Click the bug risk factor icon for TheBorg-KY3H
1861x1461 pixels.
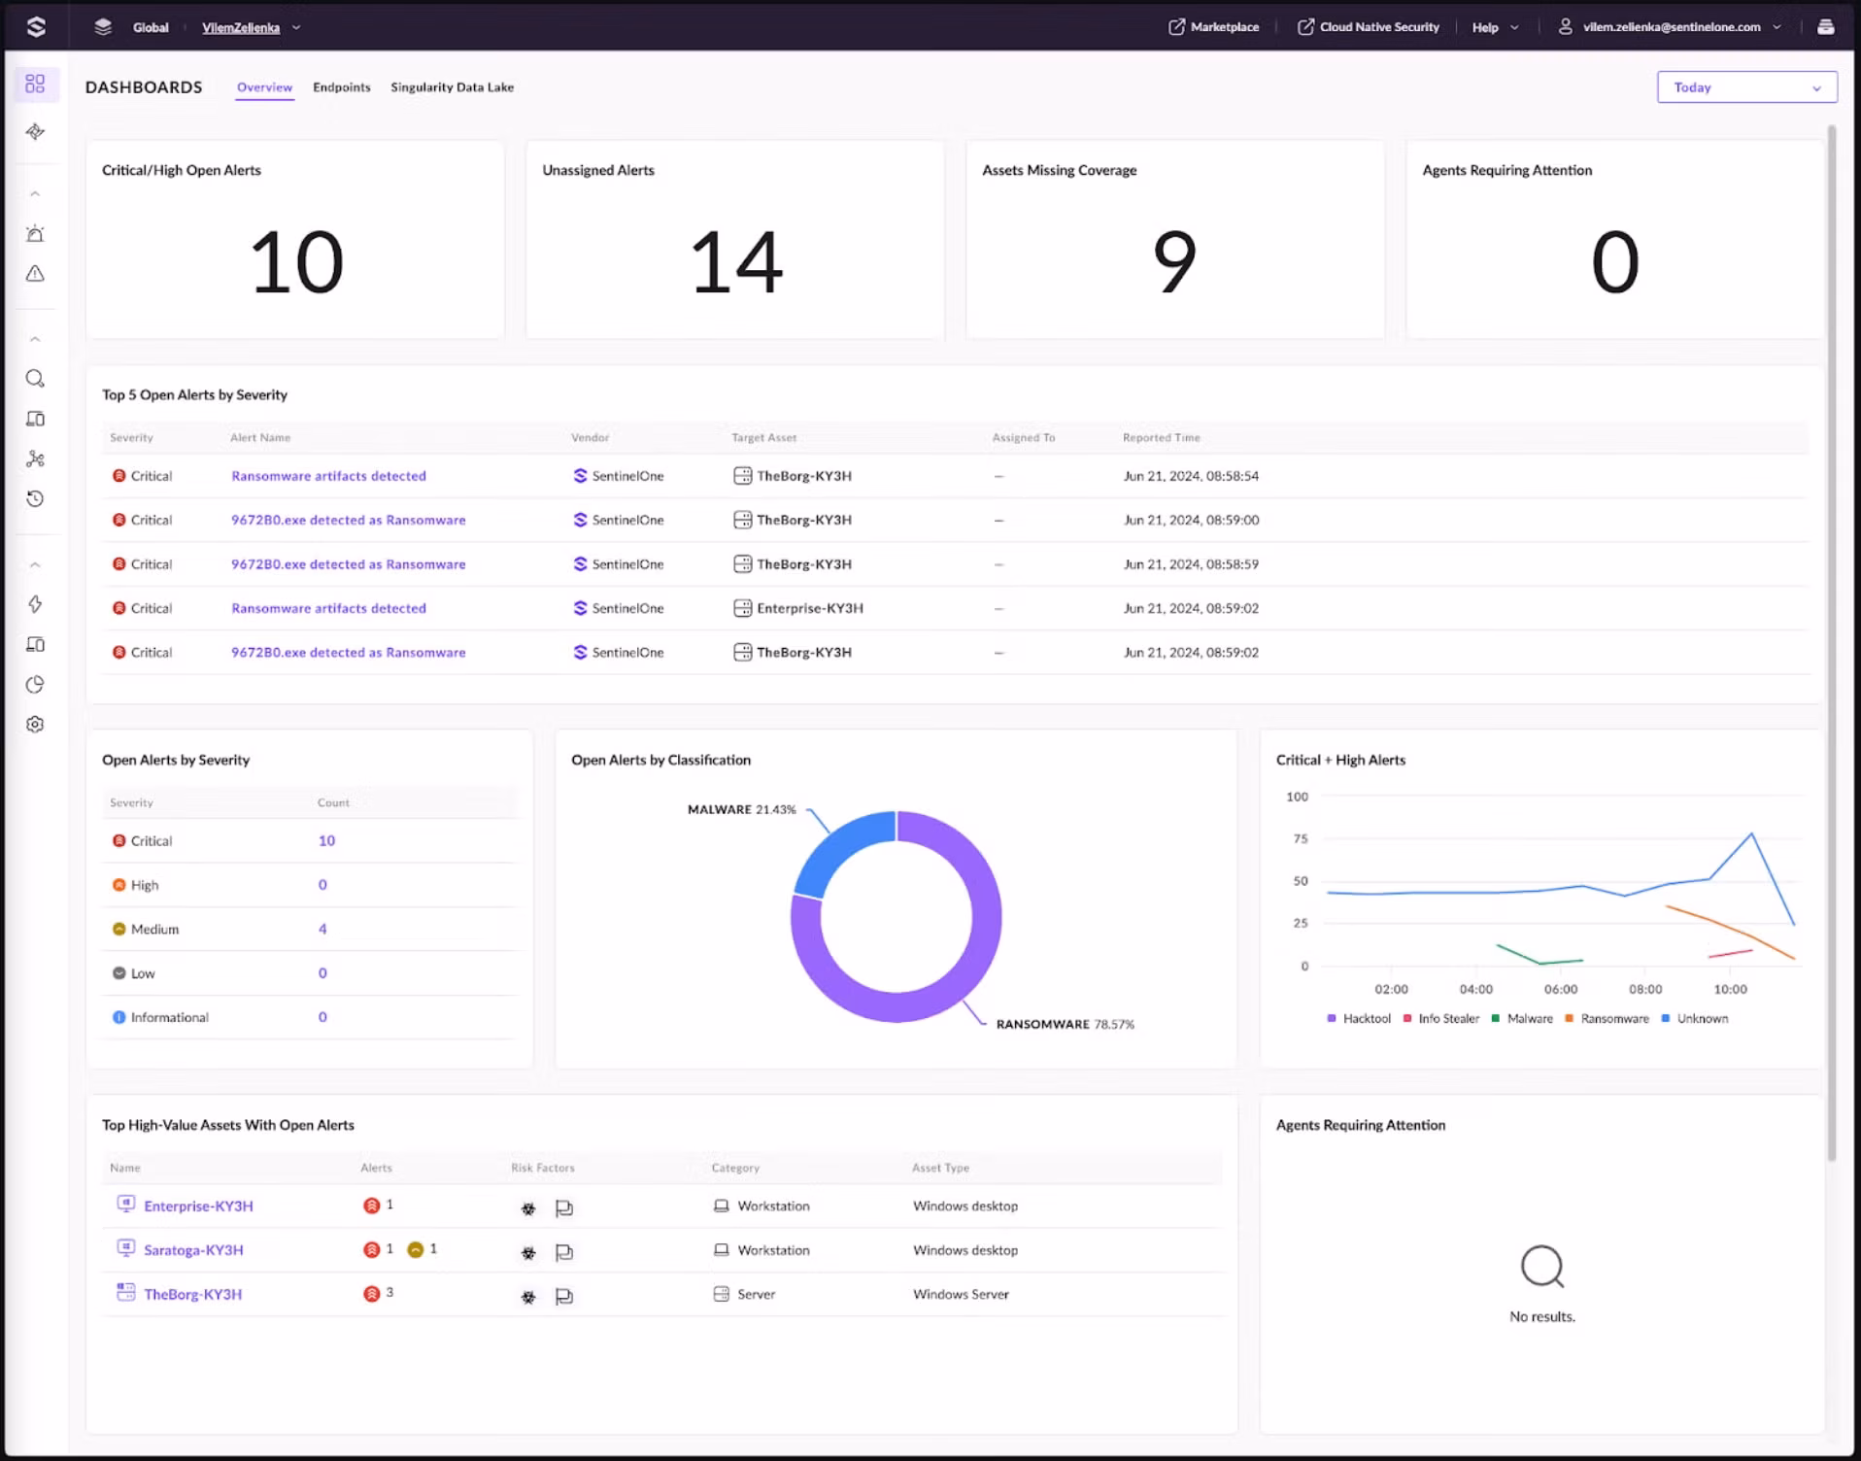528,1297
